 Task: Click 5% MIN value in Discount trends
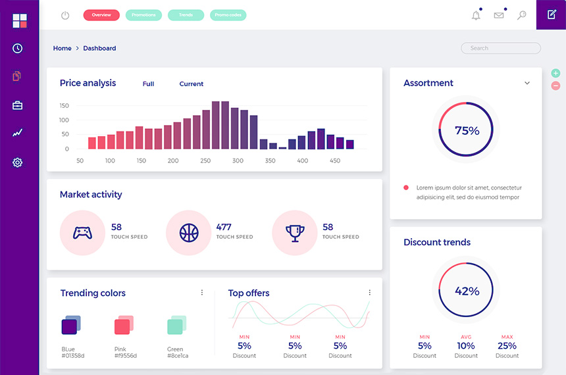tap(424, 346)
